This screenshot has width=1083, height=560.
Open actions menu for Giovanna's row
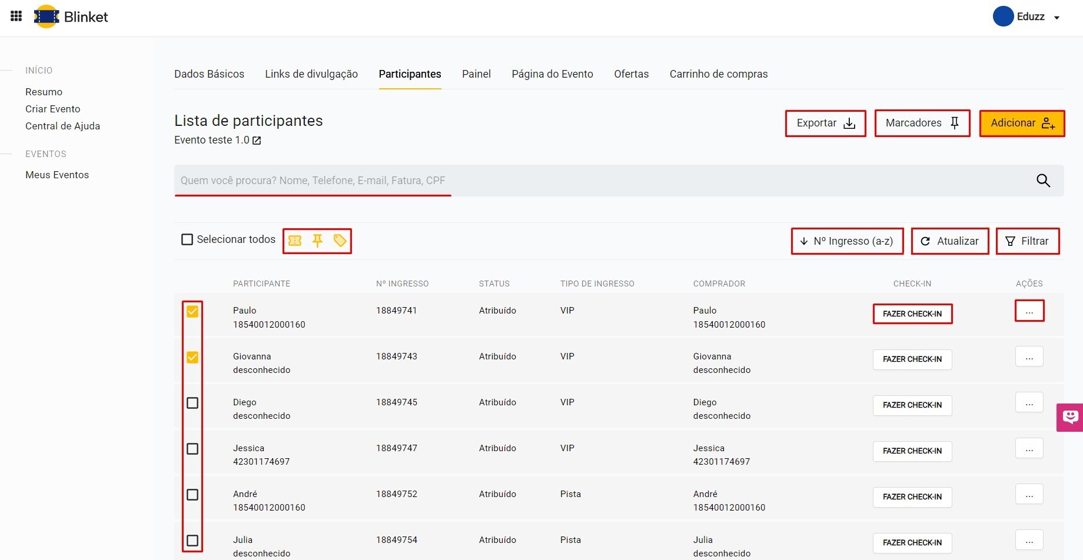click(1029, 357)
